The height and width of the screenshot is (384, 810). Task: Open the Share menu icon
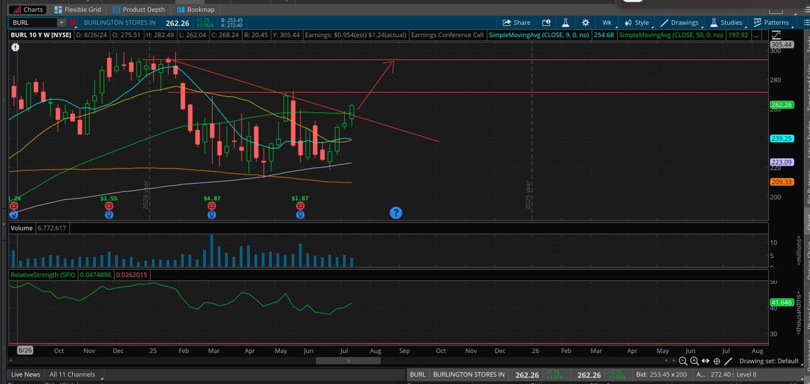tap(506, 22)
